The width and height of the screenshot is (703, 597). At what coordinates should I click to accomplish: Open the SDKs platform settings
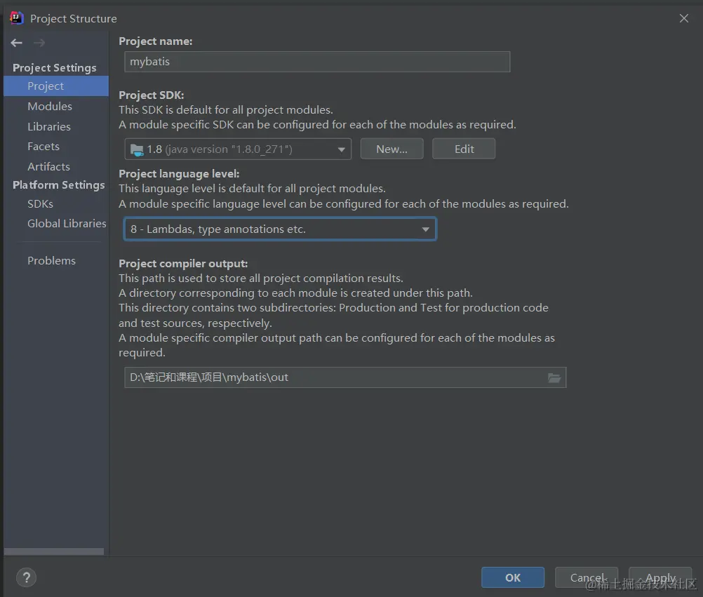pyautogui.click(x=40, y=203)
